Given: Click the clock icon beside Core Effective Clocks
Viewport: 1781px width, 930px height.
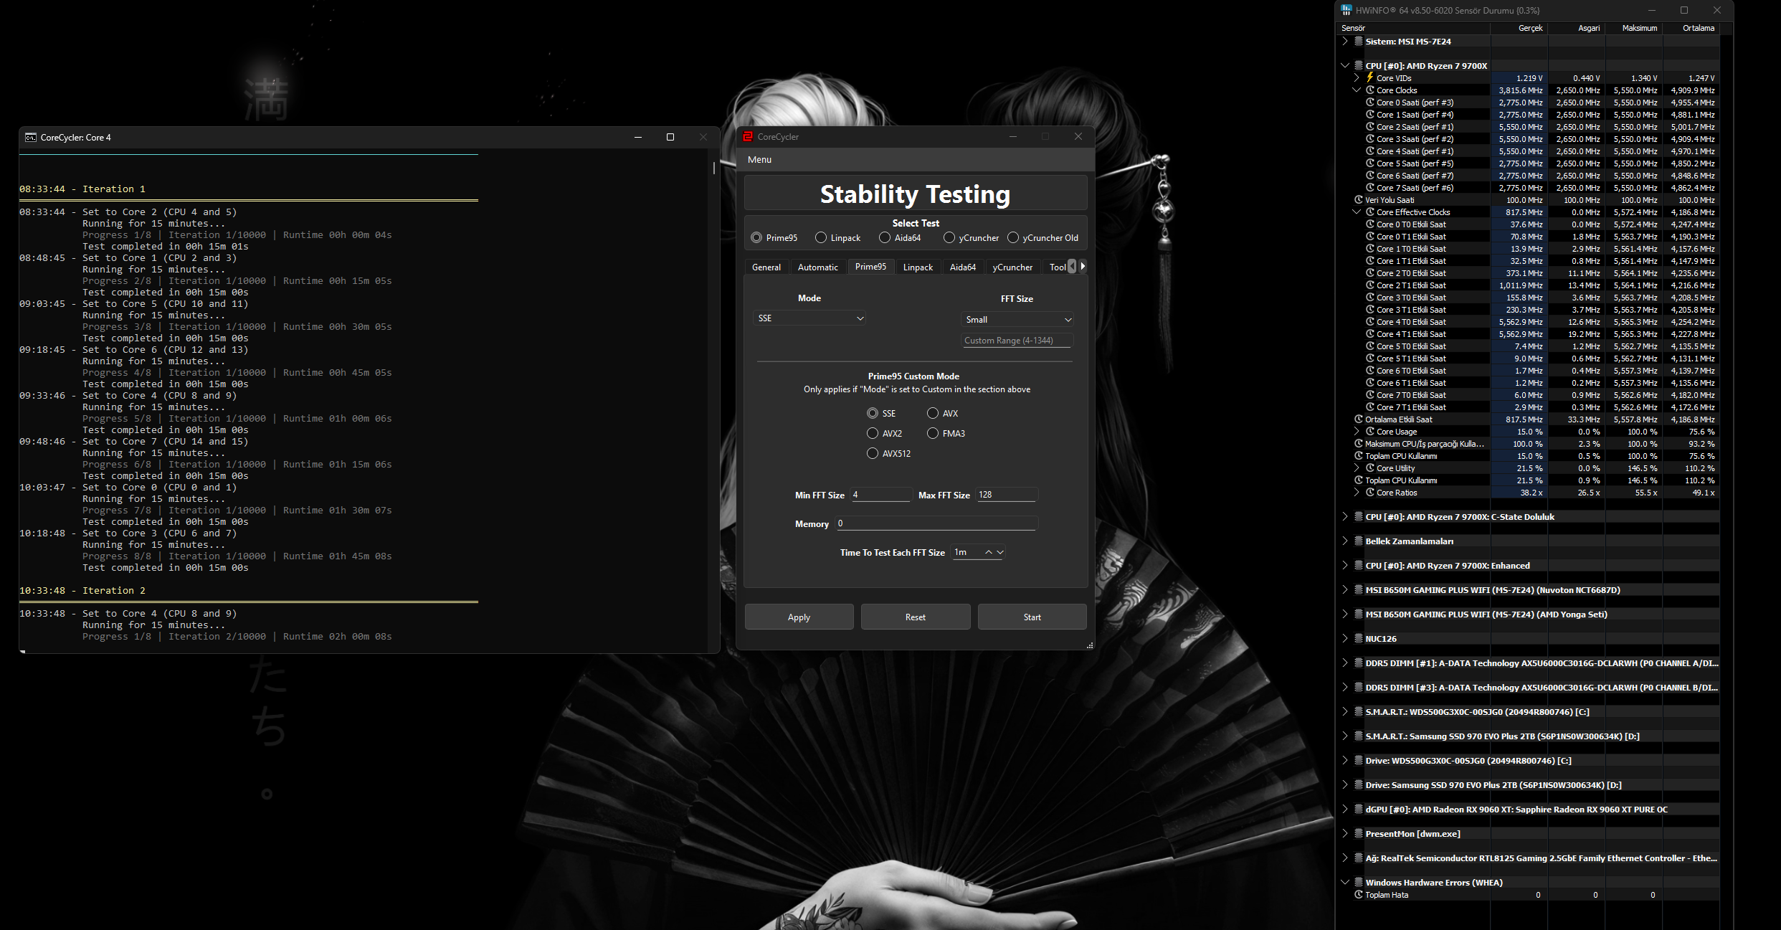Looking at the screenshot, I should (1369, 212).
